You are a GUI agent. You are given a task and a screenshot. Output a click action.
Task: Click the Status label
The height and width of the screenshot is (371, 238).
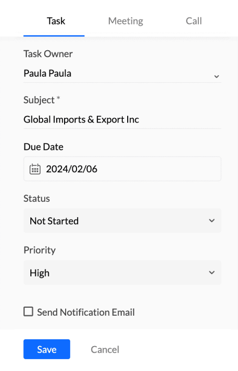click(37, 198)
